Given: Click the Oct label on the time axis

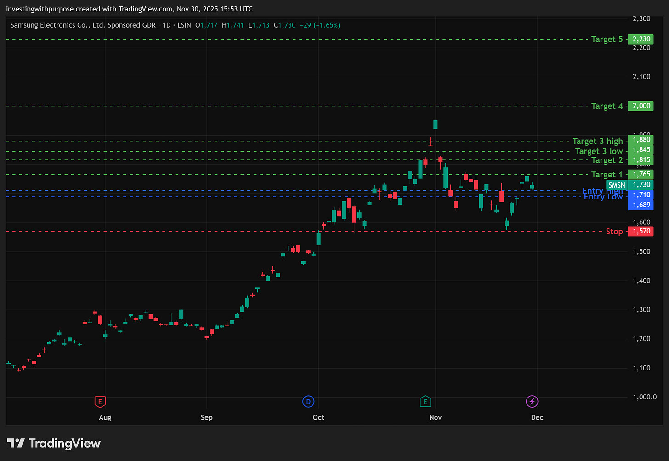Looking at the screenshot, I should (318, 417).
